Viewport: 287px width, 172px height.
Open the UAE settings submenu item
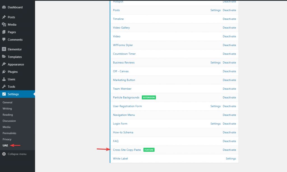[5, 145]
